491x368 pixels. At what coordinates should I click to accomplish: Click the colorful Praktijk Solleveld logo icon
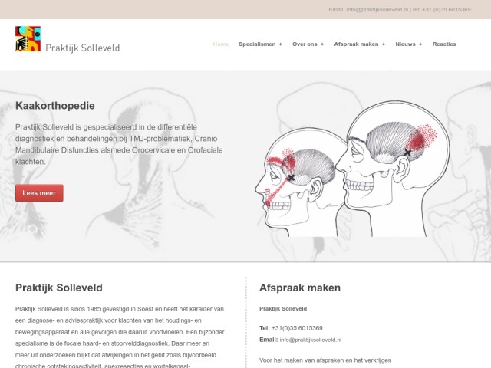coord(28,38)
